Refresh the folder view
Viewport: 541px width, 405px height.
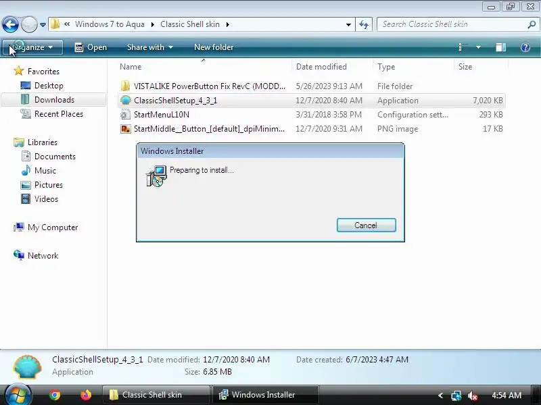point(364,24)
